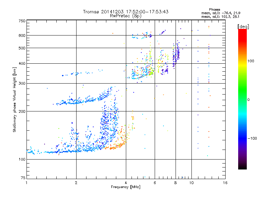The height and width of the screenshot is (199, 265).
Task: Click the colorbar tick label '0'
Action: pyautogui.click(x=248, y=100)
